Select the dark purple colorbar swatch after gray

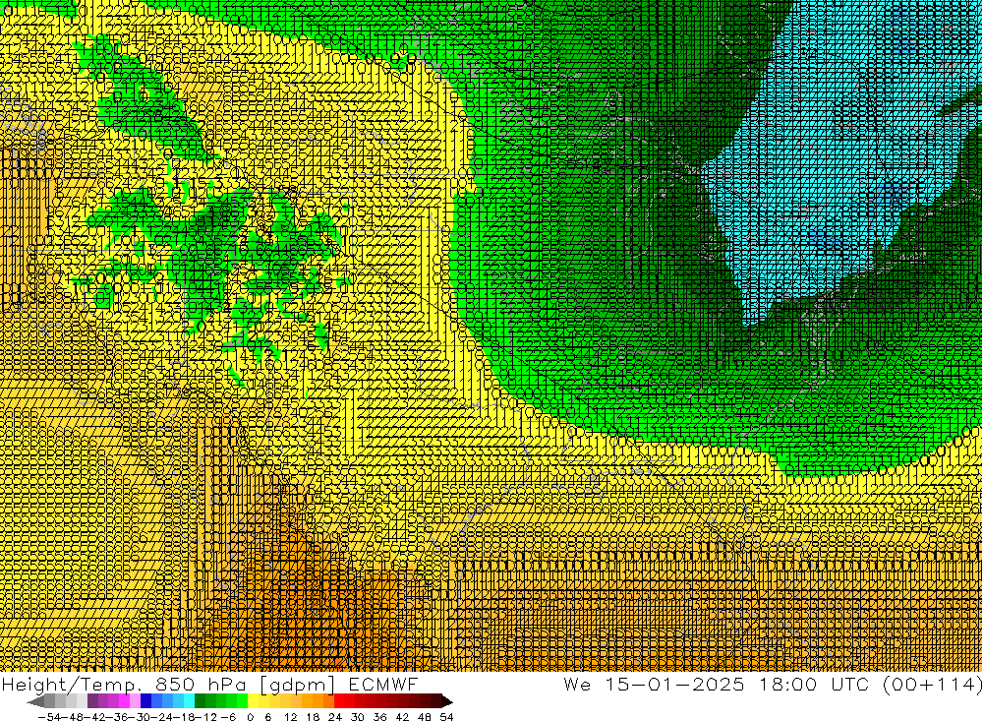point(92,700)
